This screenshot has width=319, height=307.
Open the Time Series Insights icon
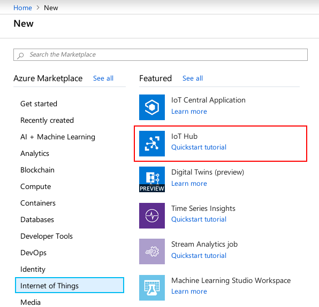tap(152, 216)
